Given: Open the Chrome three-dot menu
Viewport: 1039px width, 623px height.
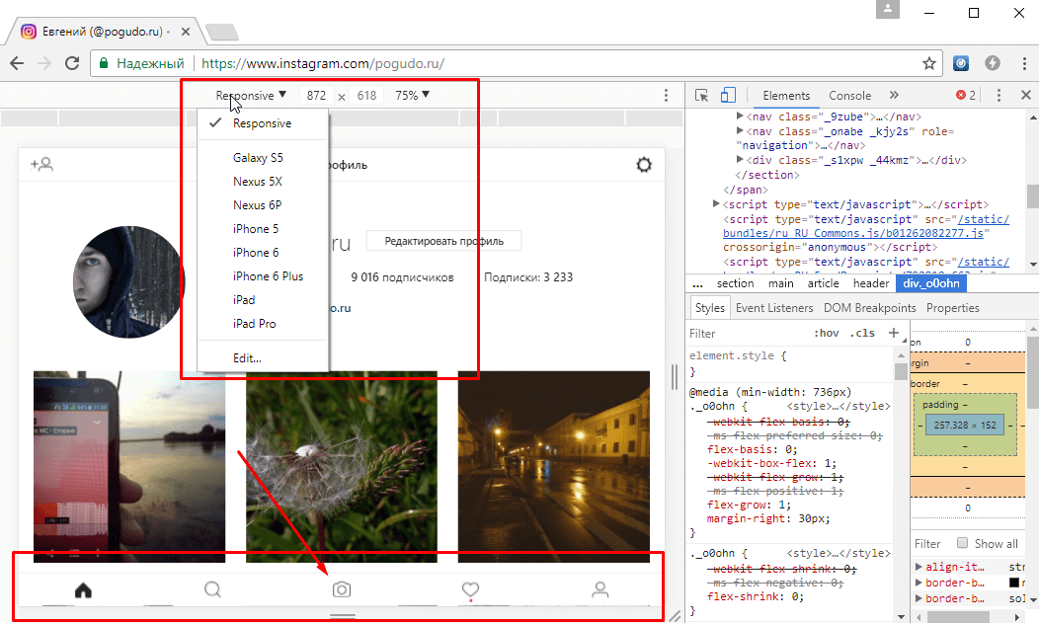Looking at the screenshot, I should pyautogui.click(x=1024, y=63).
